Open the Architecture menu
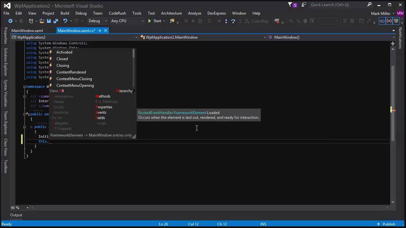406x228 pixels. click(x=171, y=13)
